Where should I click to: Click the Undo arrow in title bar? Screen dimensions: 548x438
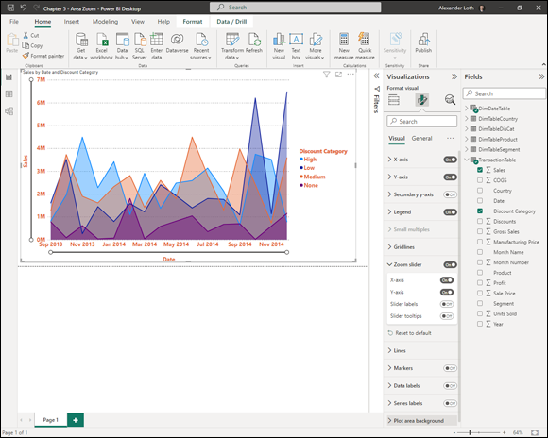click(24, 8)
